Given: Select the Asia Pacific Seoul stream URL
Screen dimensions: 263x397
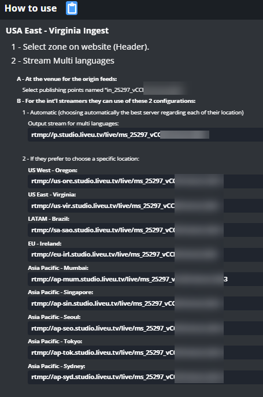Looking at the screenshot, I should point(146,328).
